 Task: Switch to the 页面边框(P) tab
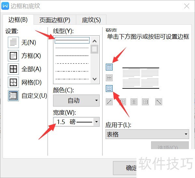pyautogui.click(x=55, y=20)
